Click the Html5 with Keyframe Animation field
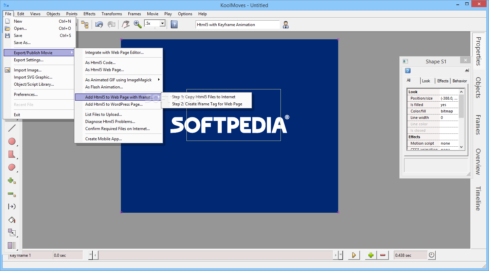The width and height of the screenshot is (489, 271). point(238,24)
